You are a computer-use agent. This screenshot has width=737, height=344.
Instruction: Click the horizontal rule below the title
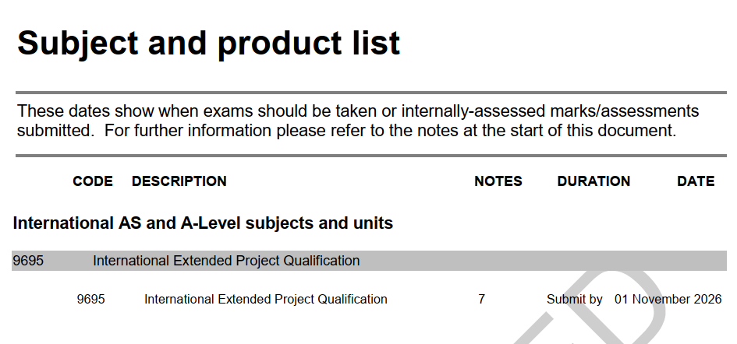(x=371, y=93)
